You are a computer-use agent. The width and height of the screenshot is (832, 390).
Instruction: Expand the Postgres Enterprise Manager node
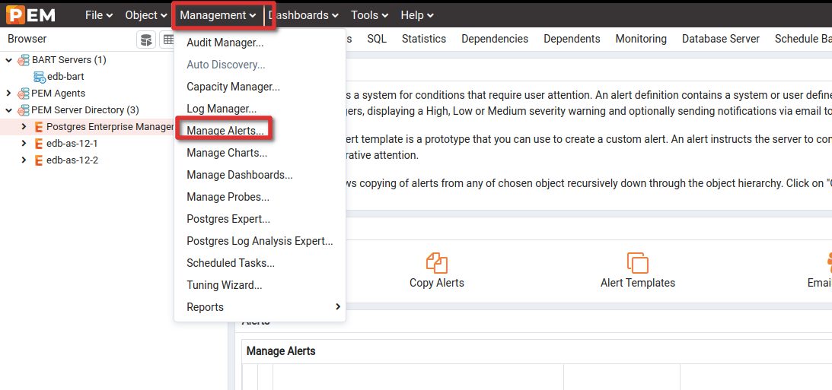(24, 127)
